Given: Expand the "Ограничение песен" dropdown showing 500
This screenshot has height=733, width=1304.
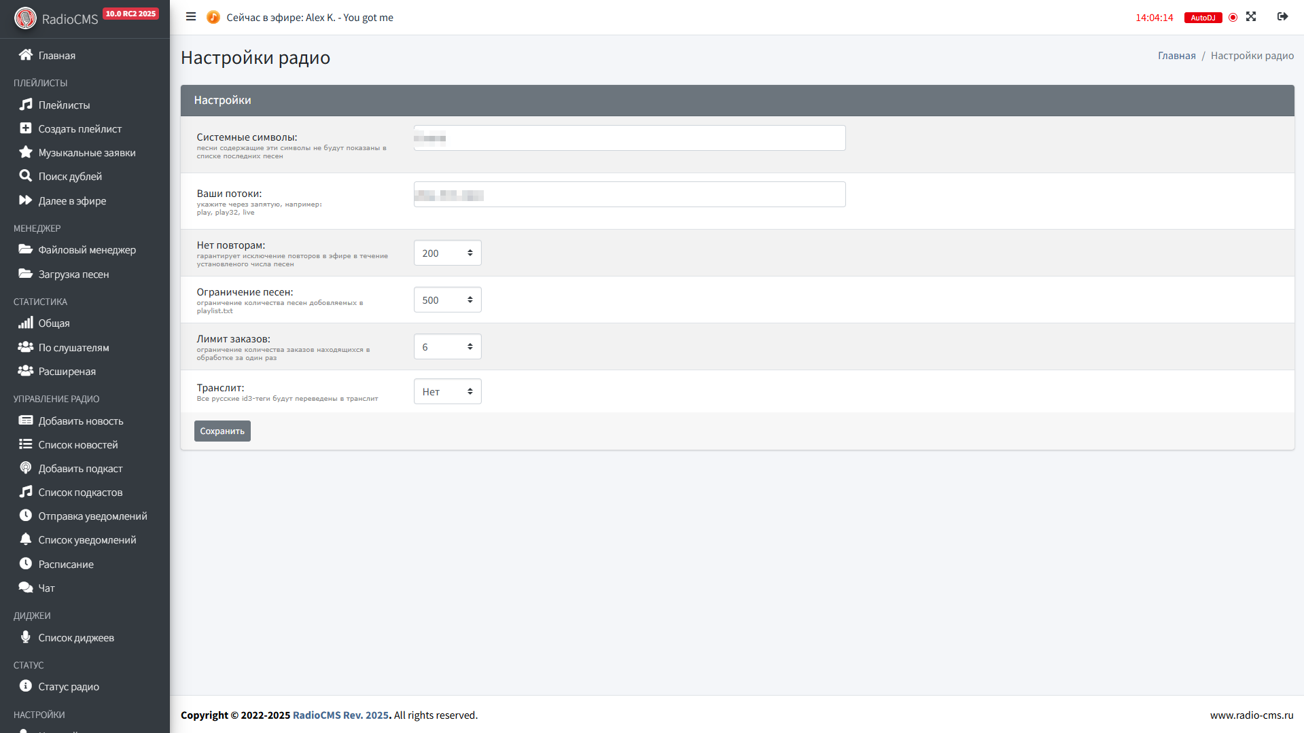Looking at the screenshot, I should point(447,300).
